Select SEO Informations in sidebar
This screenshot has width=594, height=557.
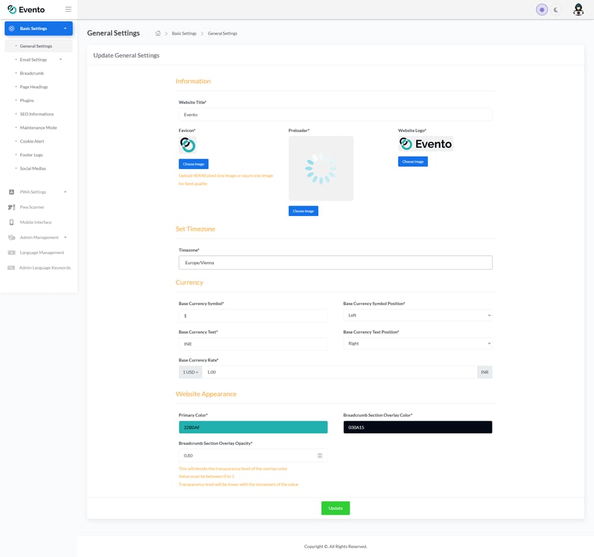coord(36,114)
